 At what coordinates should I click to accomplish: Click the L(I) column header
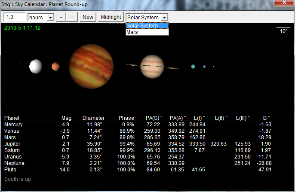(200, 118)
